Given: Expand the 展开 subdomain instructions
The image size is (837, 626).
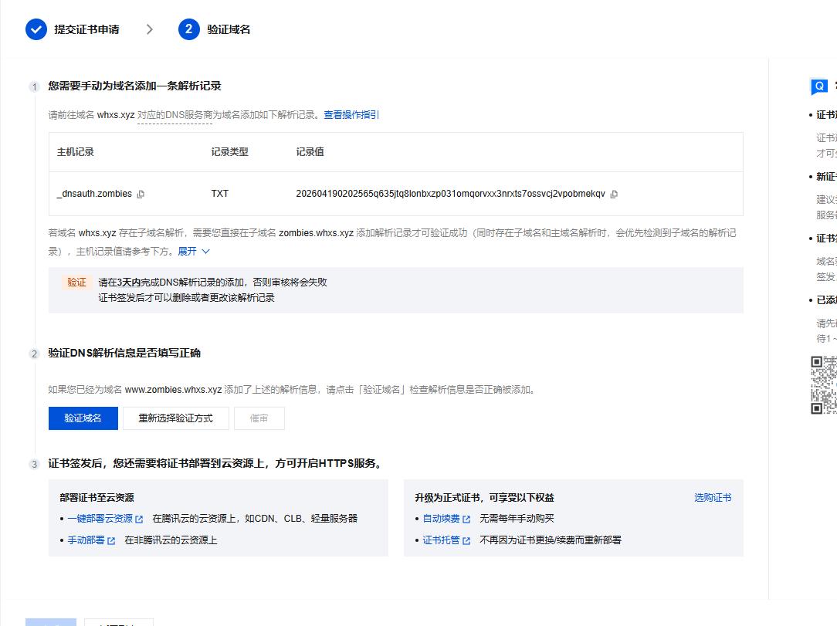Looking at the screenshot, I should 188,252.
